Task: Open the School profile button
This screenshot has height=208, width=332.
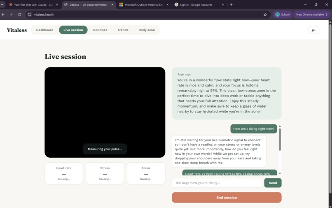Action: [283, 14]
